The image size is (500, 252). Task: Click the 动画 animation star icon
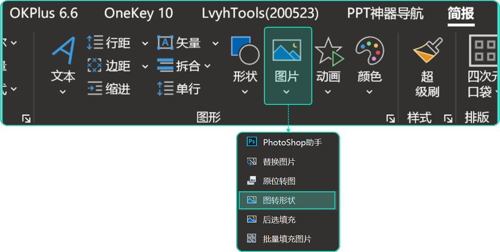[x=328, y=51]
